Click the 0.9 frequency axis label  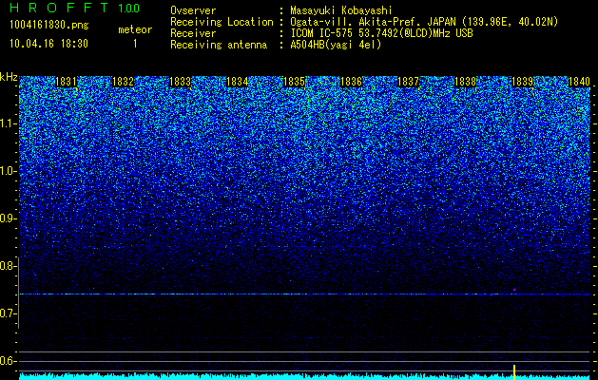pyautogui.click(x=8, y=218)
